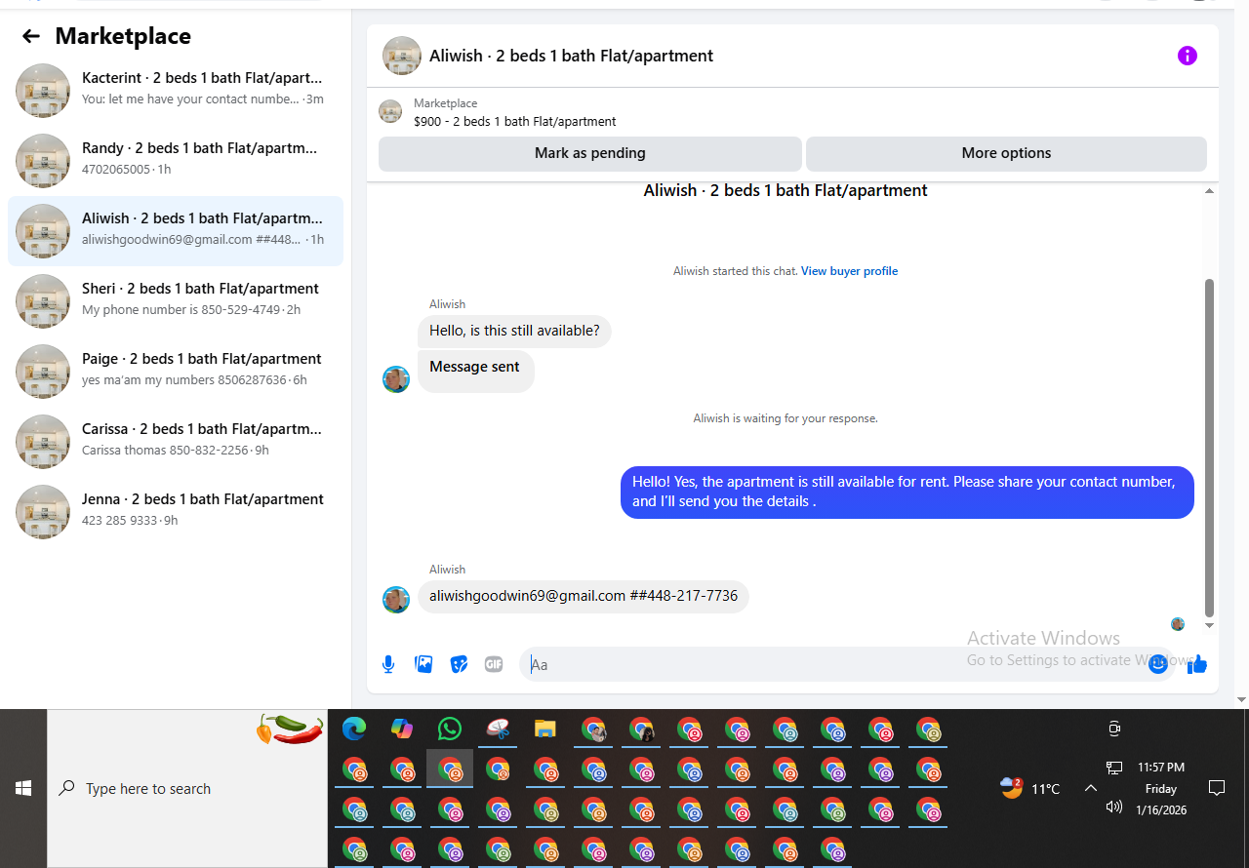Click the network icon in system tray
Image resolution: width=1249 pixels, height=868 pixels.
1114,769
